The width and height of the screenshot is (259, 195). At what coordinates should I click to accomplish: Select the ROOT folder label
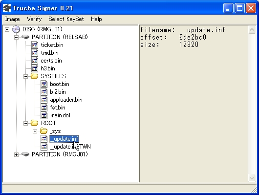tap(48, 123)
